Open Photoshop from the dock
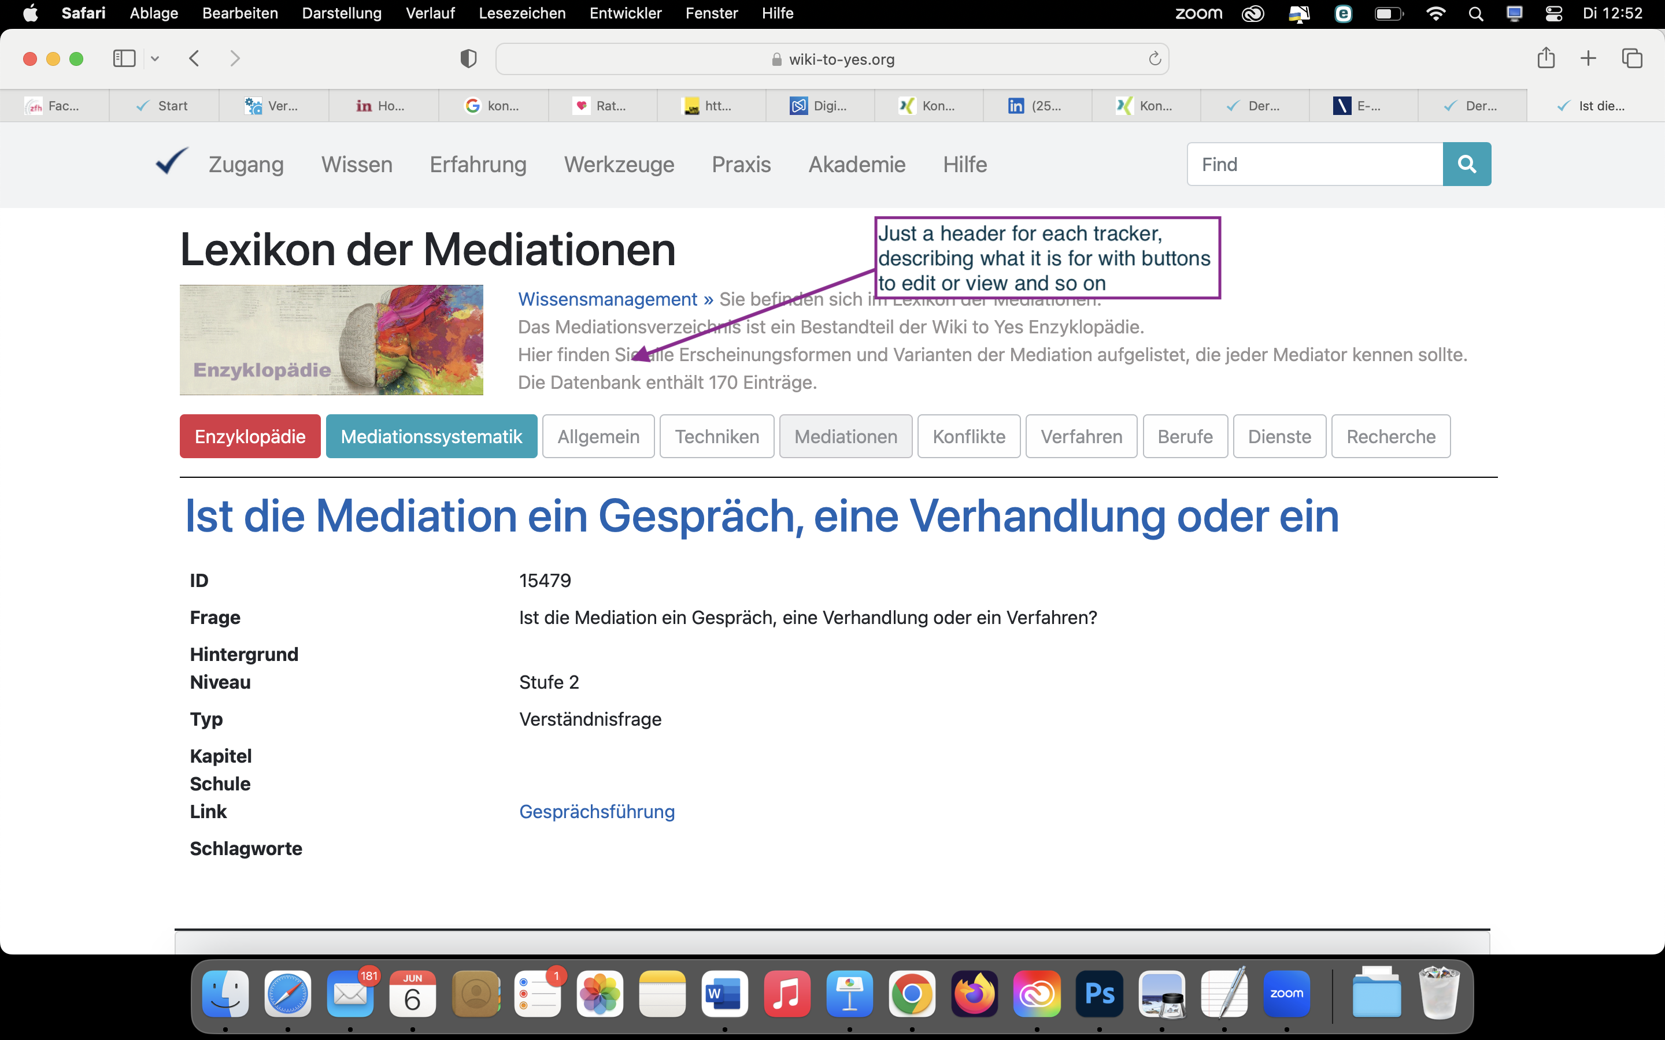This screenshot has height=1040, width=1665. 1099,993
